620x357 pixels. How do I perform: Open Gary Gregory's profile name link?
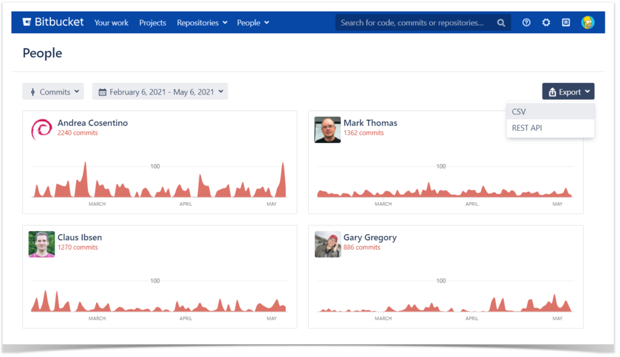tap(370, 237)
